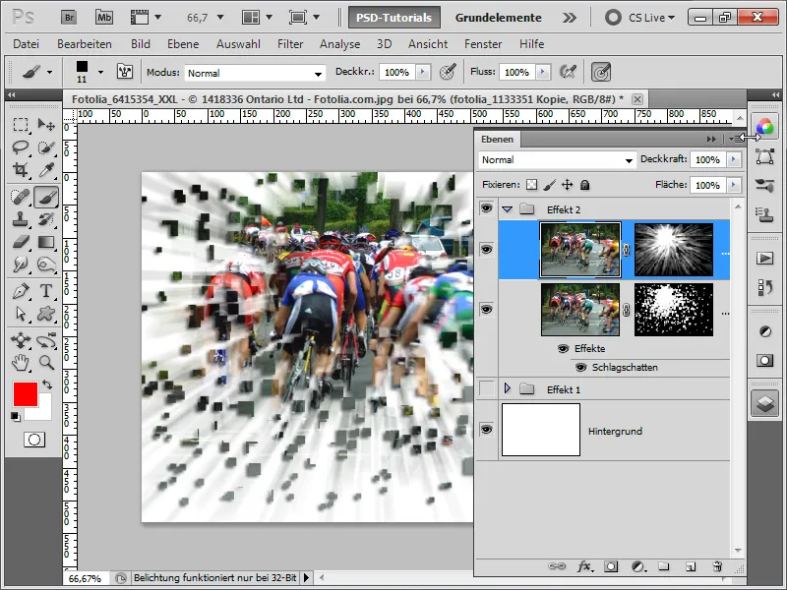Select the Crop tool
This screenshot has height=590, width=787.
(x=21, y=170)
